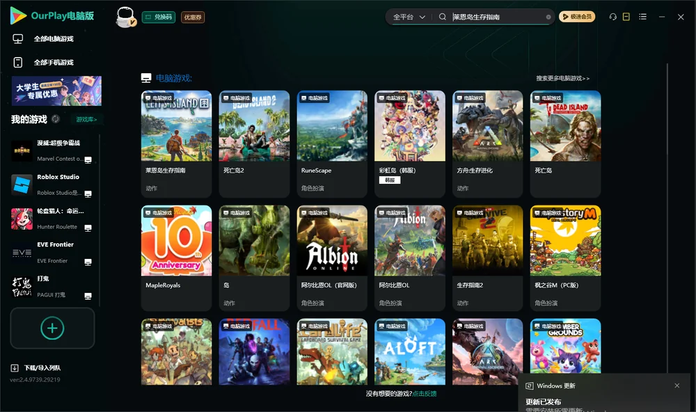Open EVE Frontier game entry
The height and width of the screenshot is (412, 696).
click(52, 253)
